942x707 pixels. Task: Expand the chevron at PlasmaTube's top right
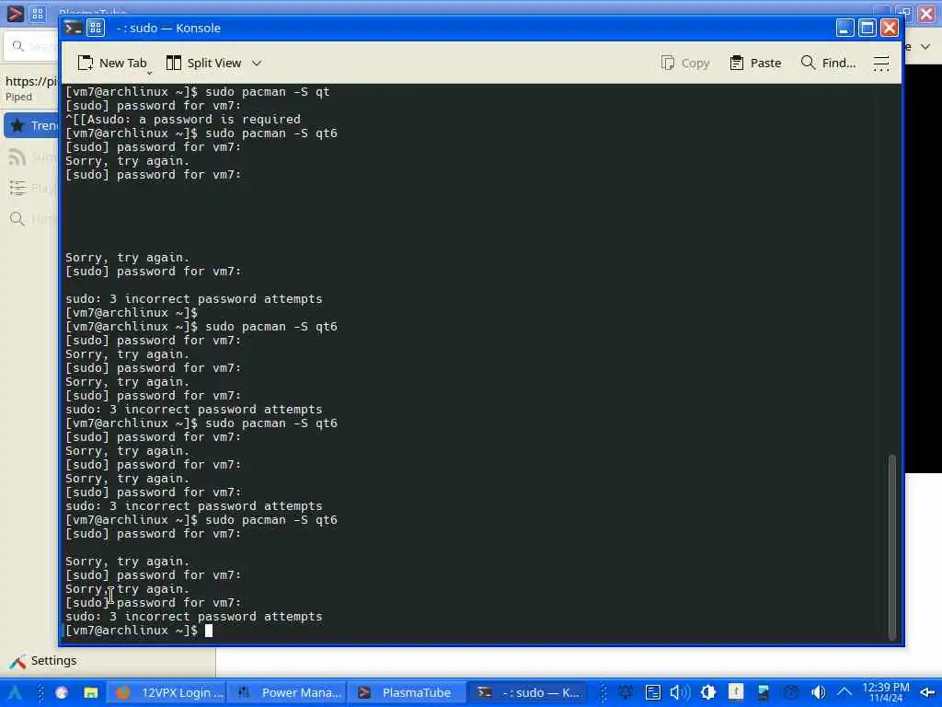click(x=925, y=46)
